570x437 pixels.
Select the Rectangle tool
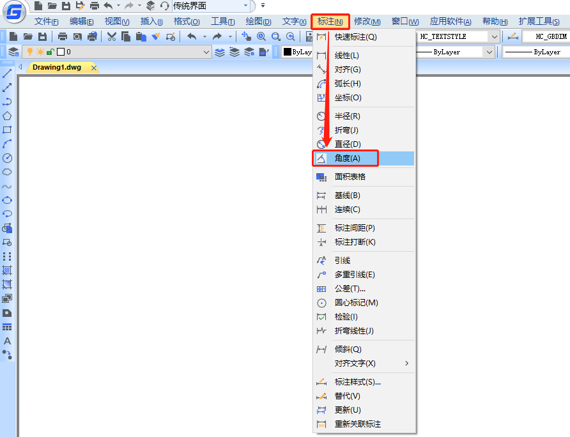(7, 130)
